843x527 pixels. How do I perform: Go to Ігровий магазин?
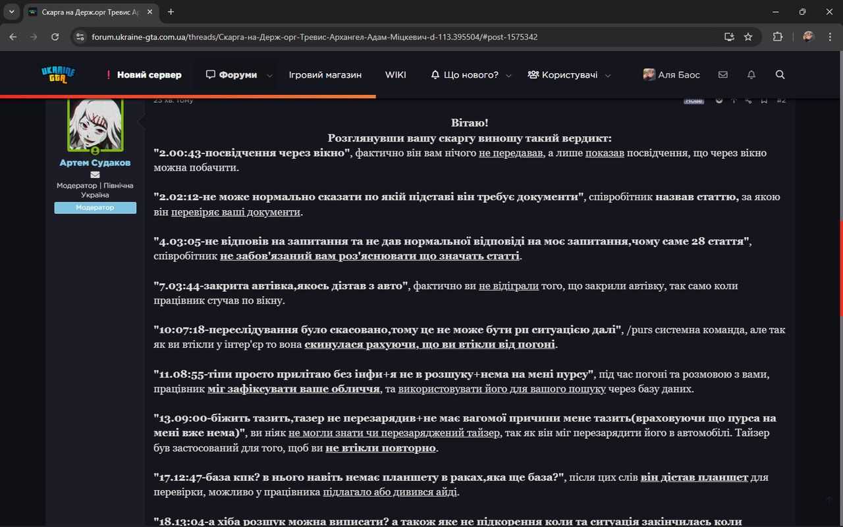(x=325, y=75)
